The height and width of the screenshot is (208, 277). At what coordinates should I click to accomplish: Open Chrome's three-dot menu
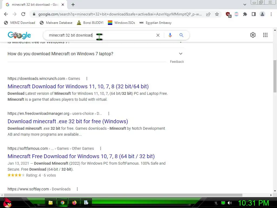pos(271,14)
